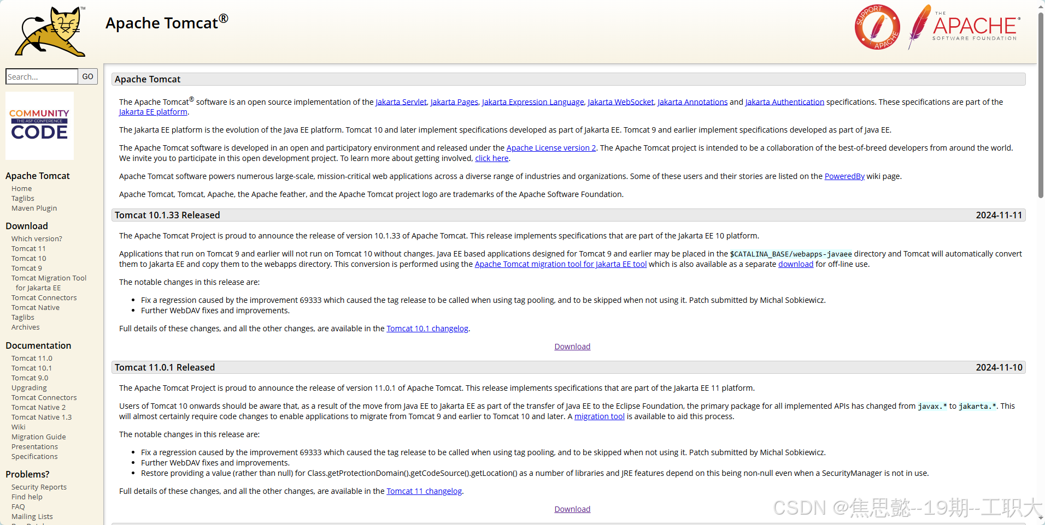1045x525 pixels.
Task: Follow the Jakarta Annotations link
Action: click(692, 102)
